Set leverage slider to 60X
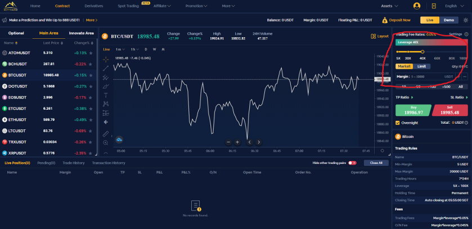Screen dimensions: 472x229 [437, 52]
